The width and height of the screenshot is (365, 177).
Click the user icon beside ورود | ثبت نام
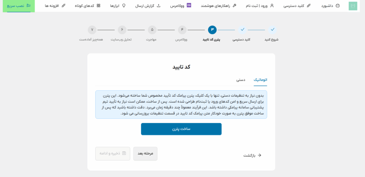point(272,6)
